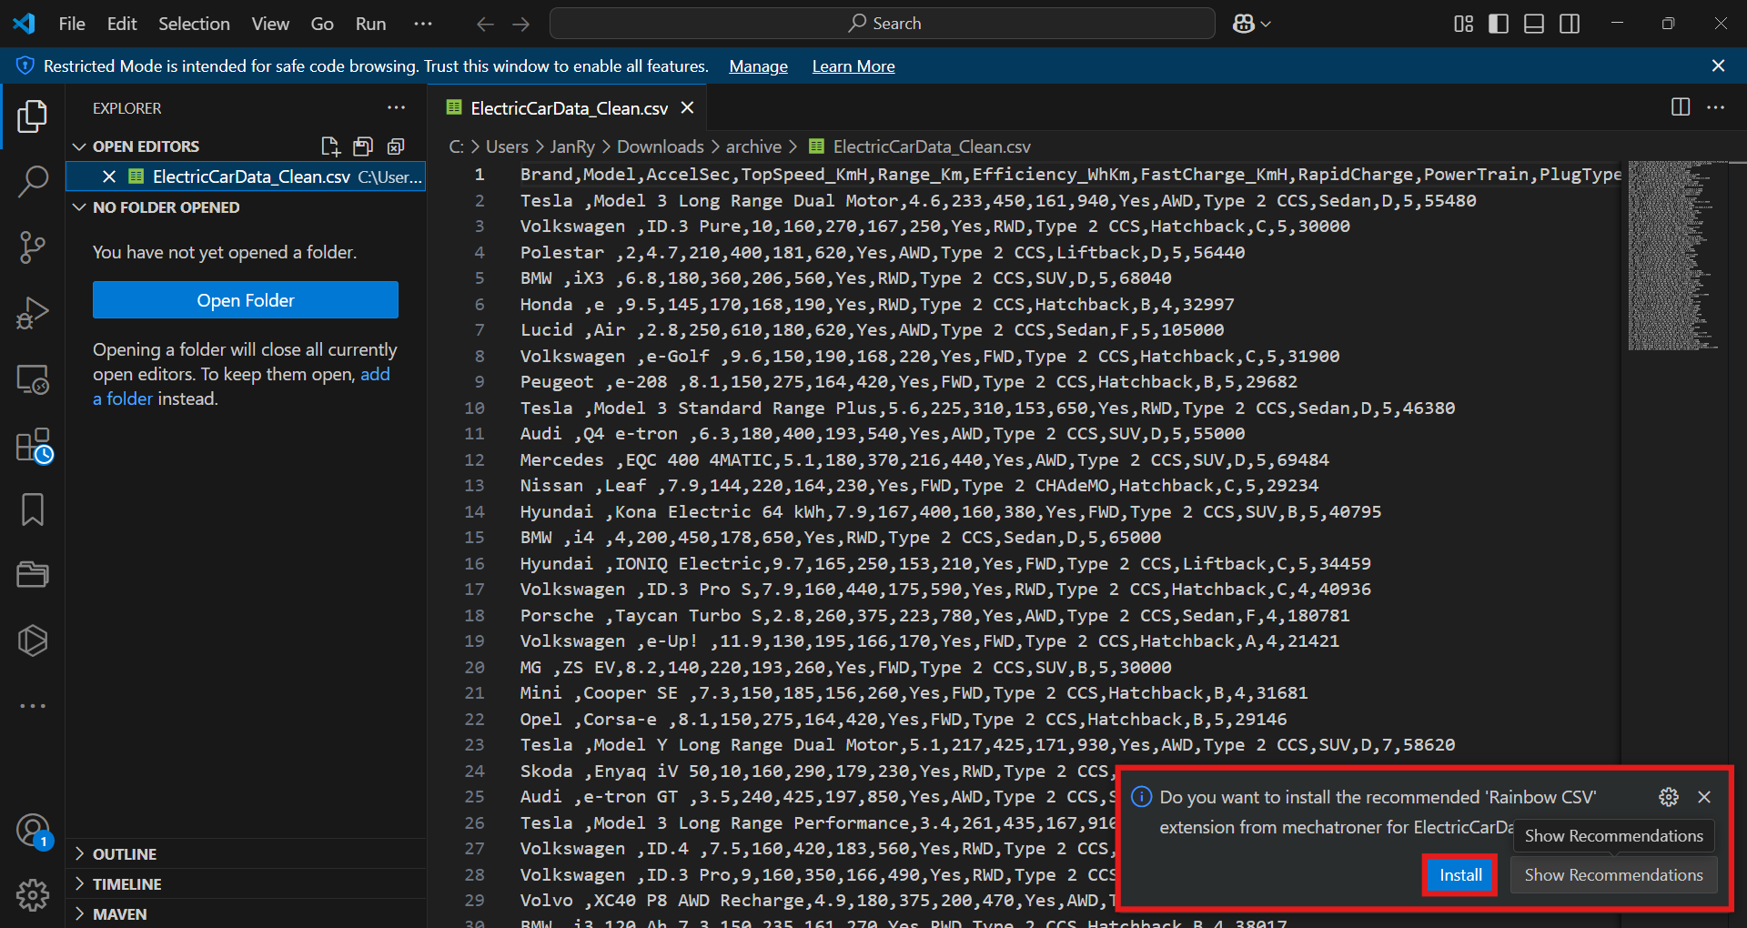Click Learn More in Restricted Mode banner

tap(853, 66)
